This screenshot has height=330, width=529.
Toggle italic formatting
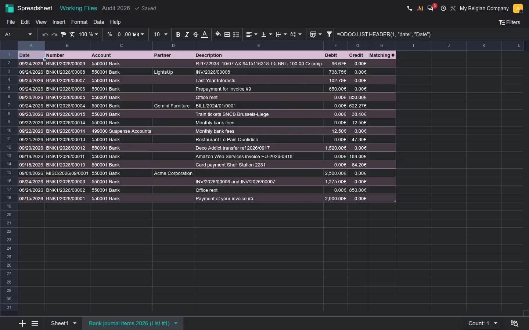coord(187,34)
